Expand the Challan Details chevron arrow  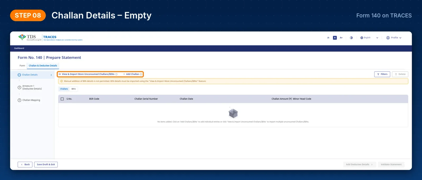tap(51, 75)
